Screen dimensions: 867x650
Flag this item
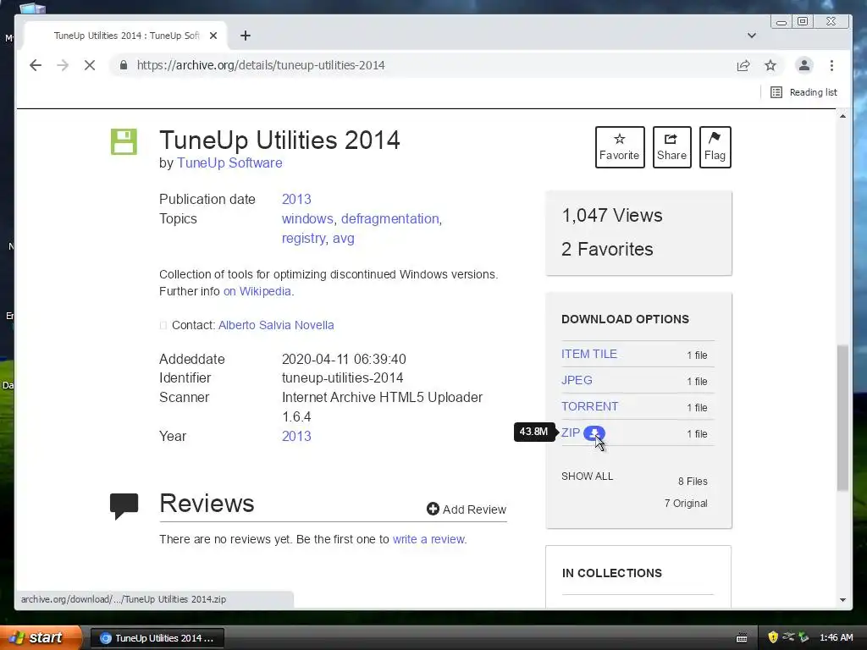tap(715, 147)
